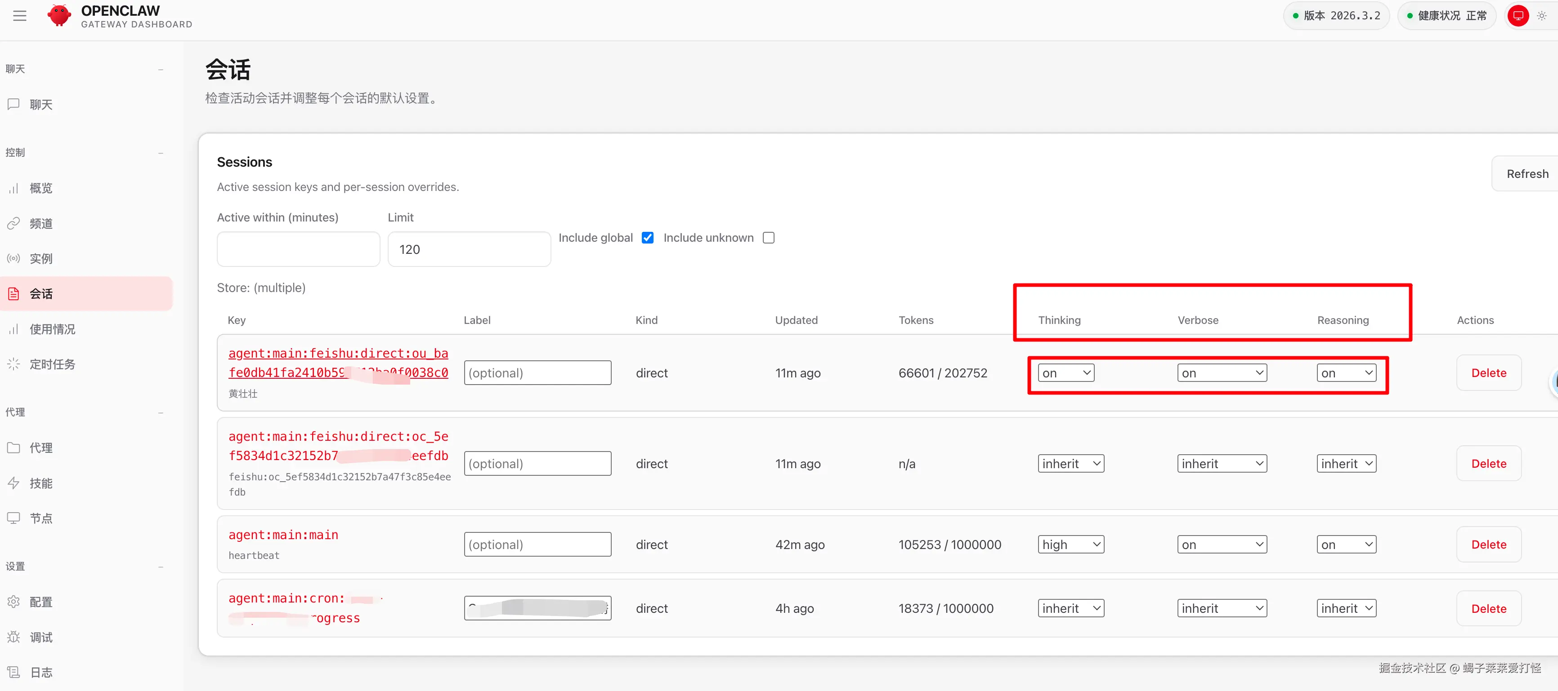Open 技能 via its lightning icon
Image resolution: width=1558 pixels, height=691 pixels.
point(13,483)
